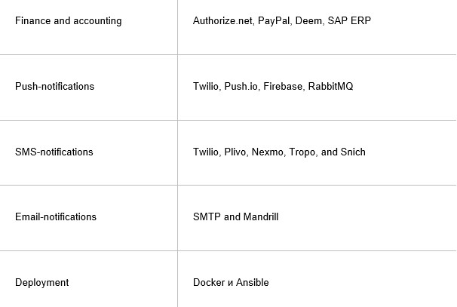Screen dimensions: 457x307
Task: Select the word Plivo
Action: pos(235,152)
